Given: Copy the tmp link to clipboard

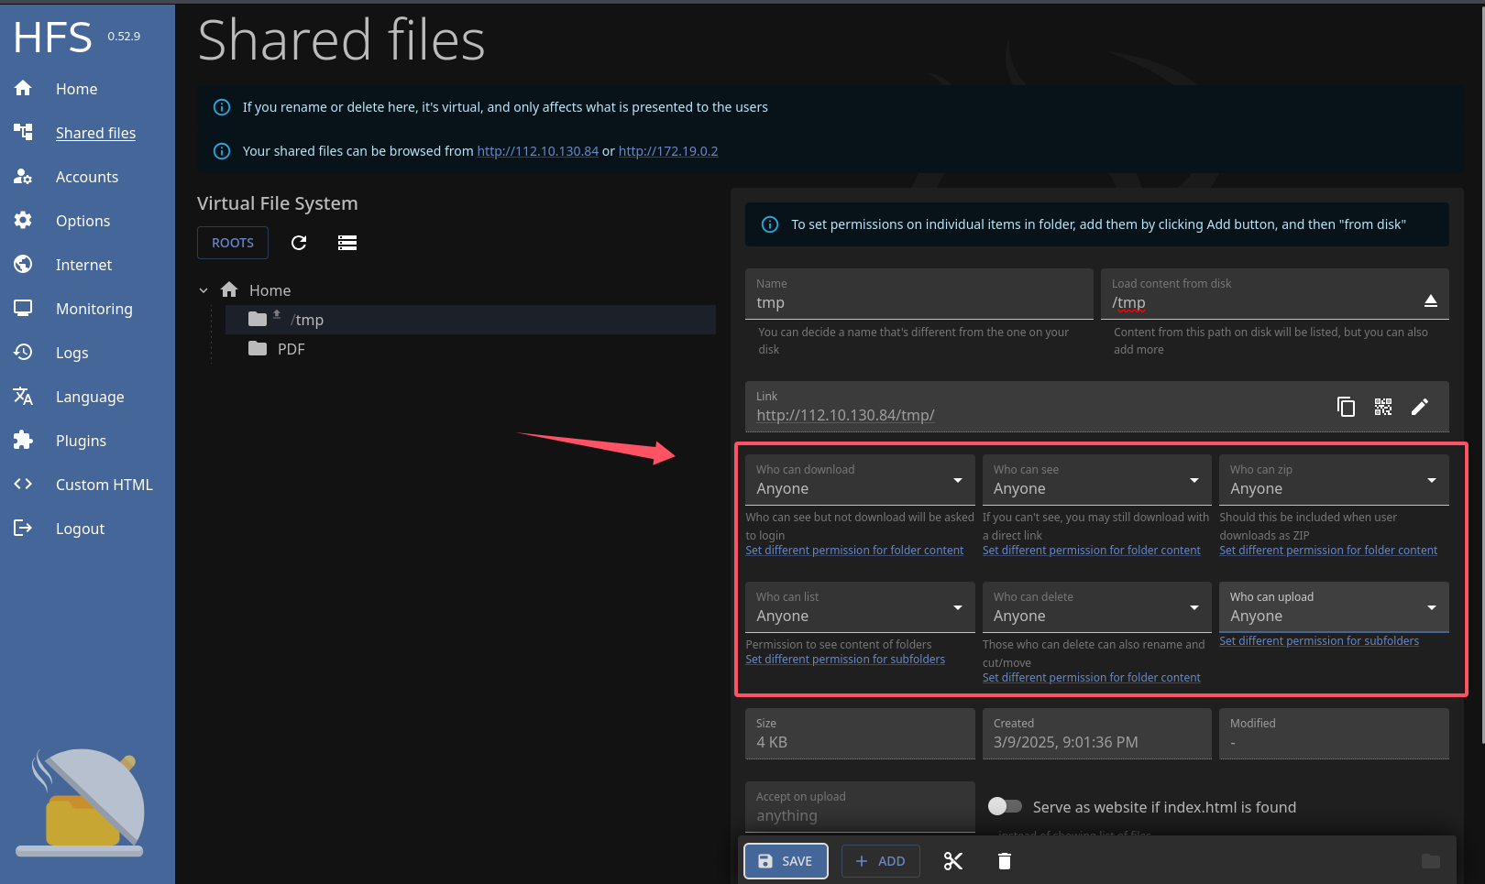Looking at the screenshot, I should 1346,407.
